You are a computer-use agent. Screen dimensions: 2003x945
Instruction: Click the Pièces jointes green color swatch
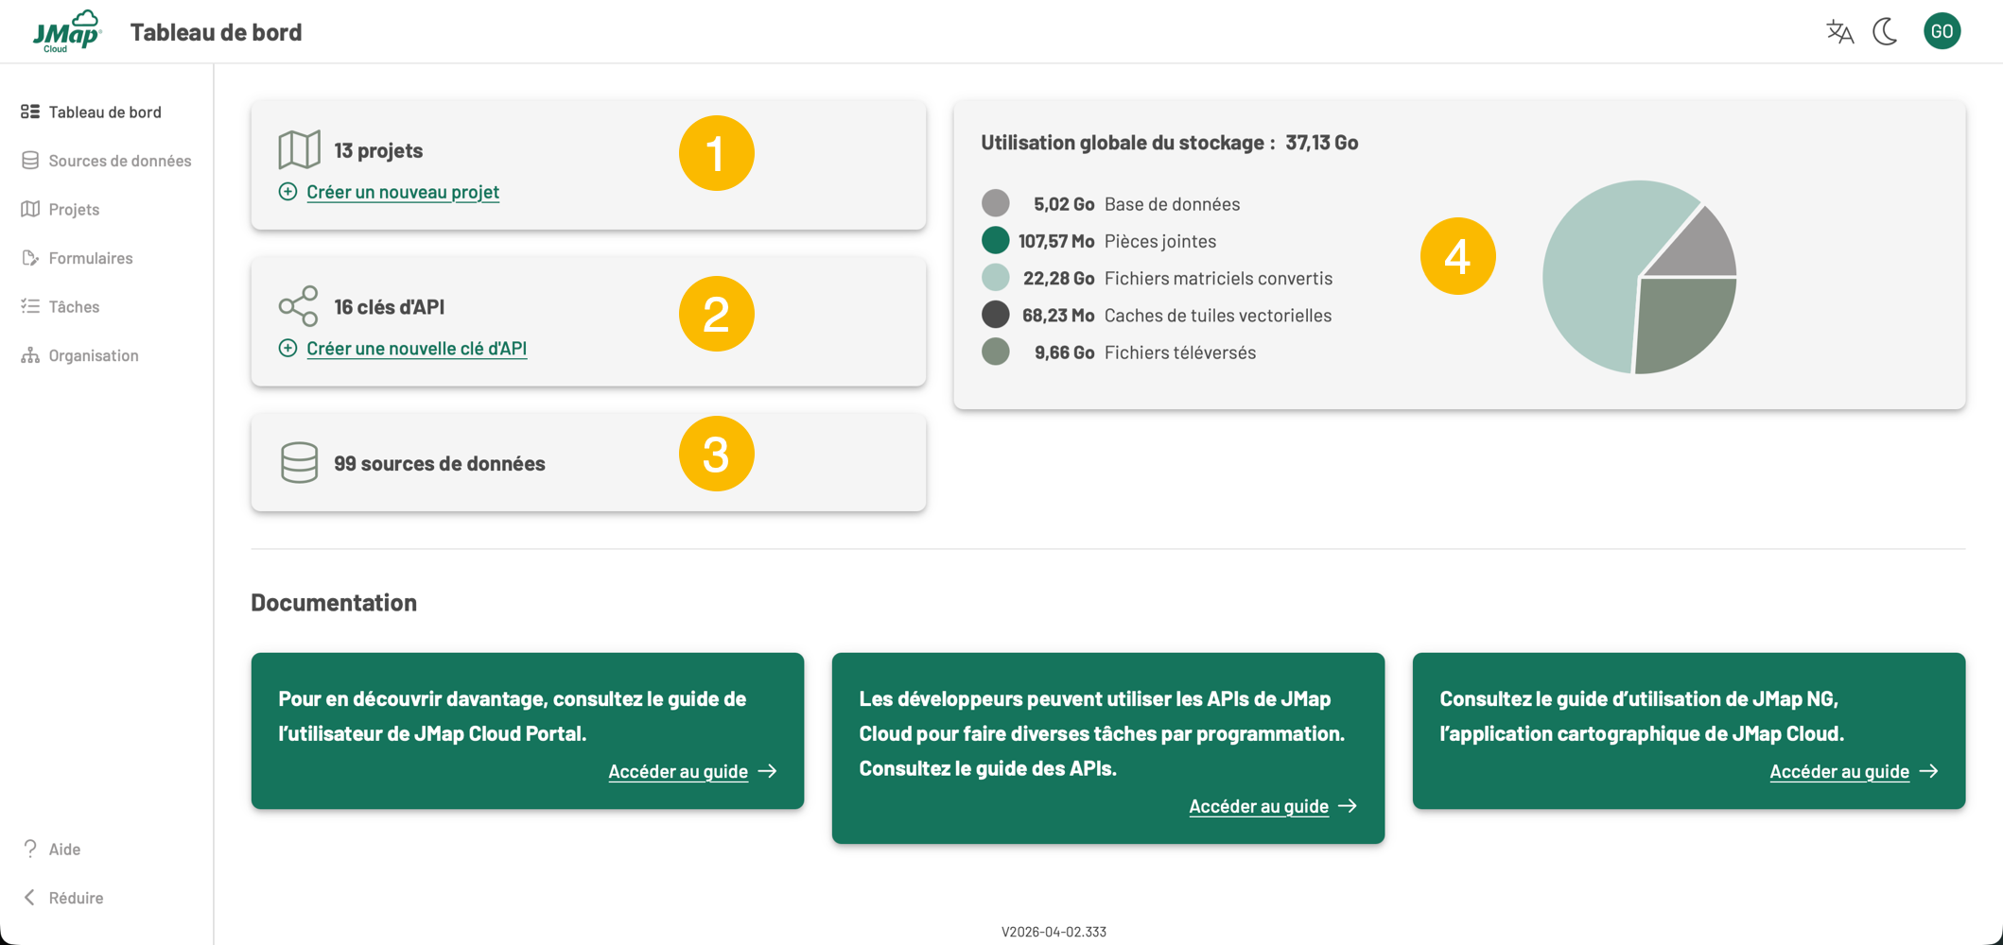point(995,241)
